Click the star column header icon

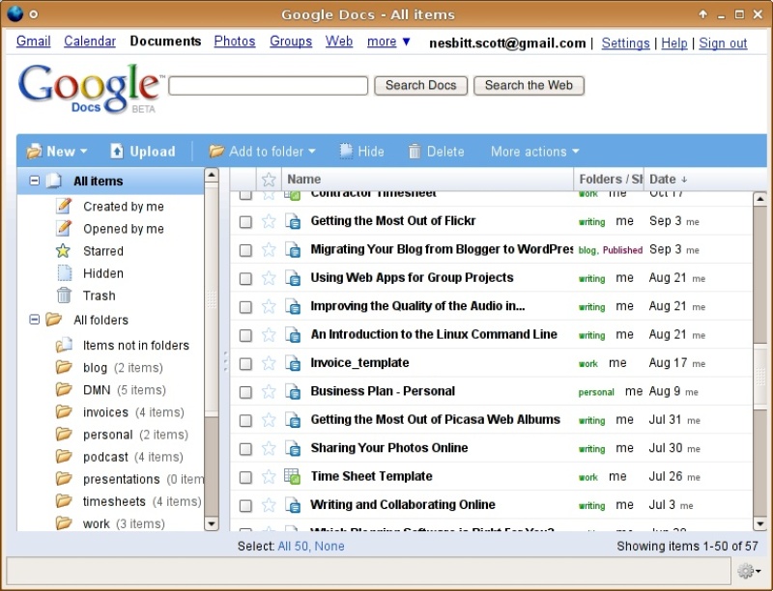pos(269,180)
